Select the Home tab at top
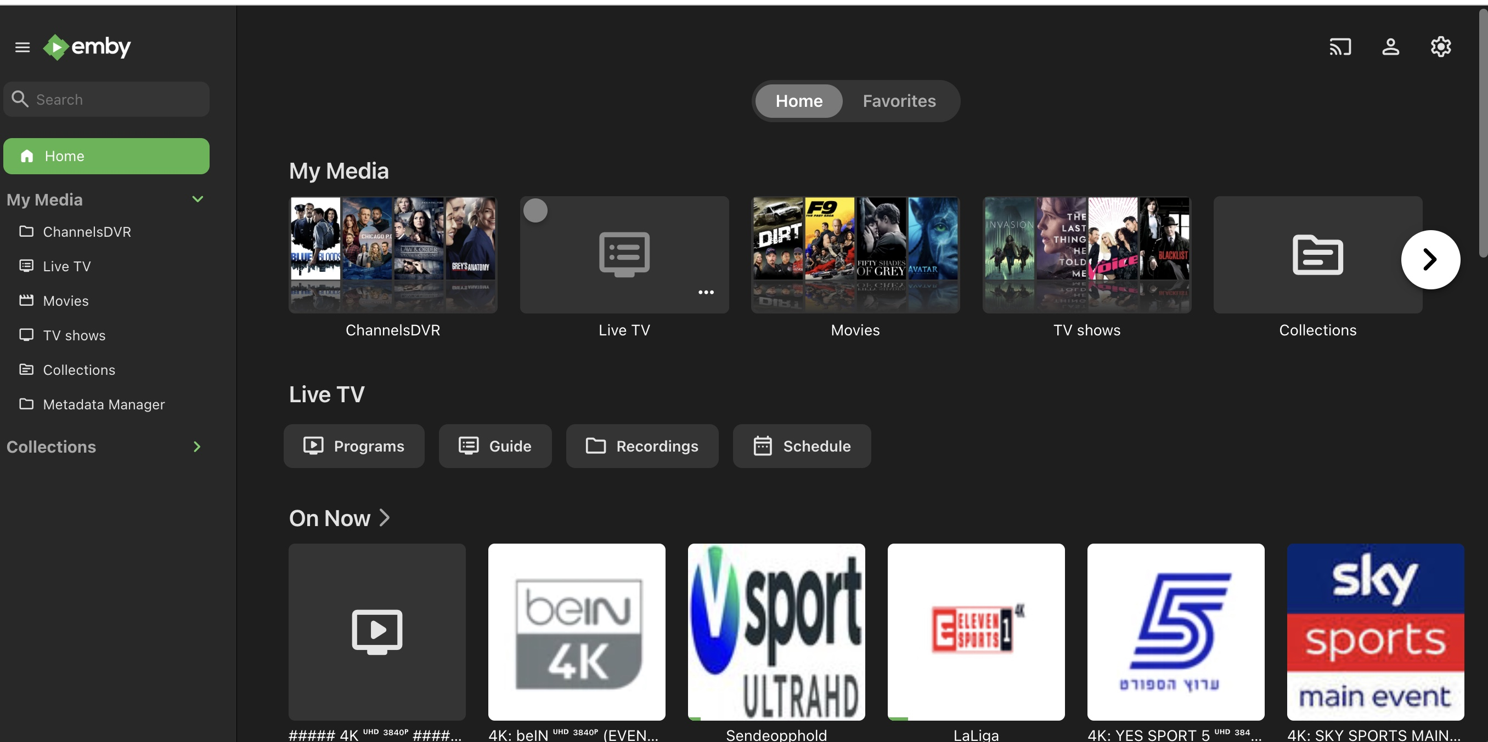This screenshot has width=1488, height=742. tap(798, 101)
